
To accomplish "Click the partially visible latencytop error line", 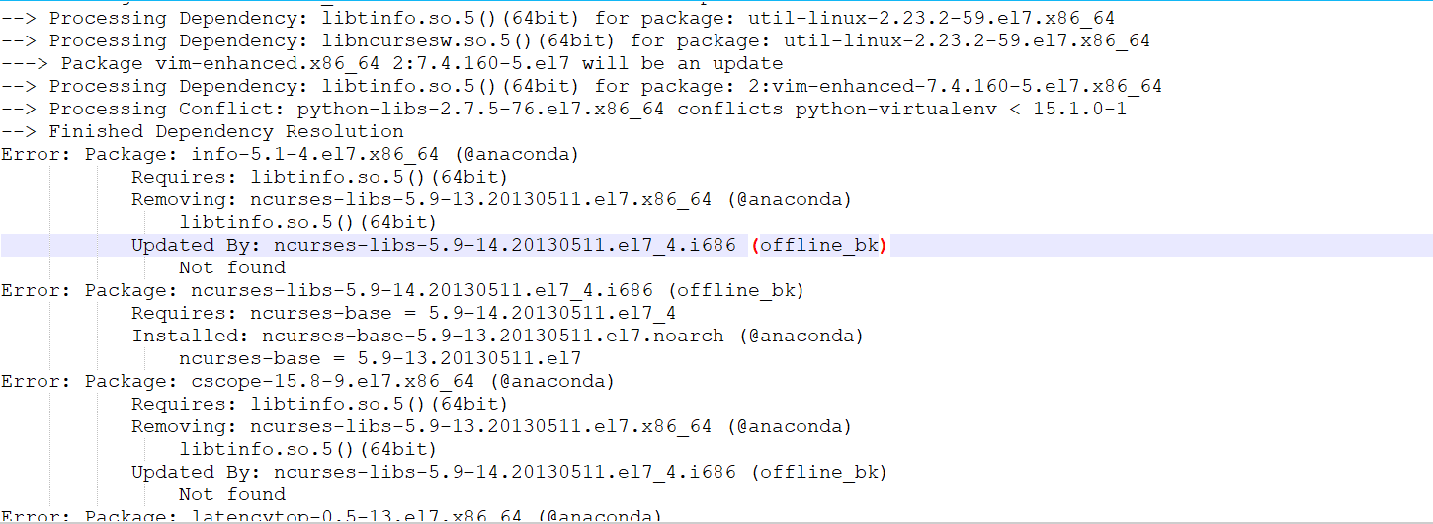I will (331, 516).
